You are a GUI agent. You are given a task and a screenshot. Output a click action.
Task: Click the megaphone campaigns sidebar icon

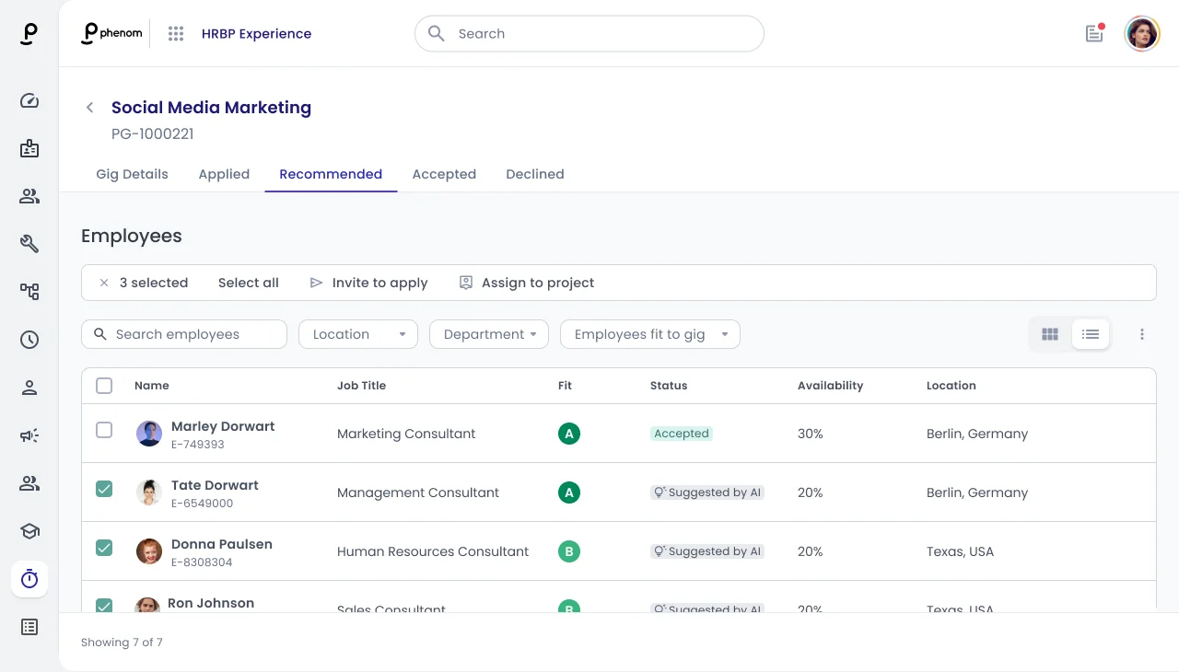pyautogui.click(x=29, y=435)
